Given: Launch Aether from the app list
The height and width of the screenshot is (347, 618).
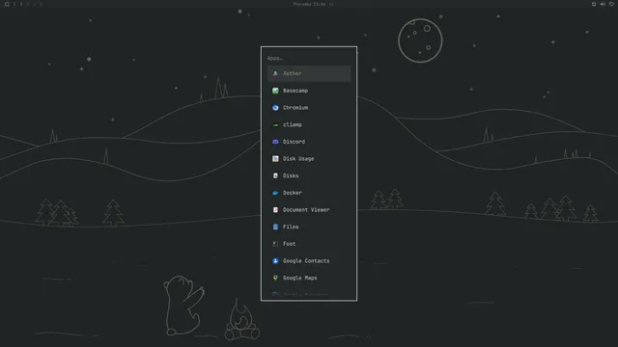Looking at the screenshot, I should (309, 73).
